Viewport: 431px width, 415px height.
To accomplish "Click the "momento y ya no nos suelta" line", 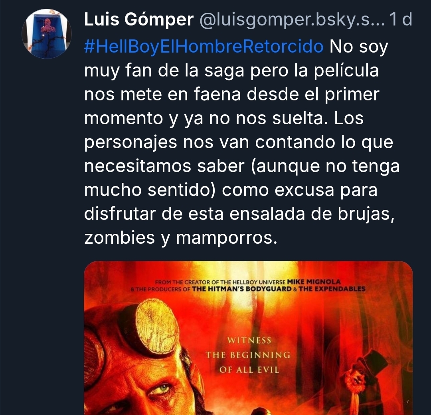I will (x=206, y=119).
